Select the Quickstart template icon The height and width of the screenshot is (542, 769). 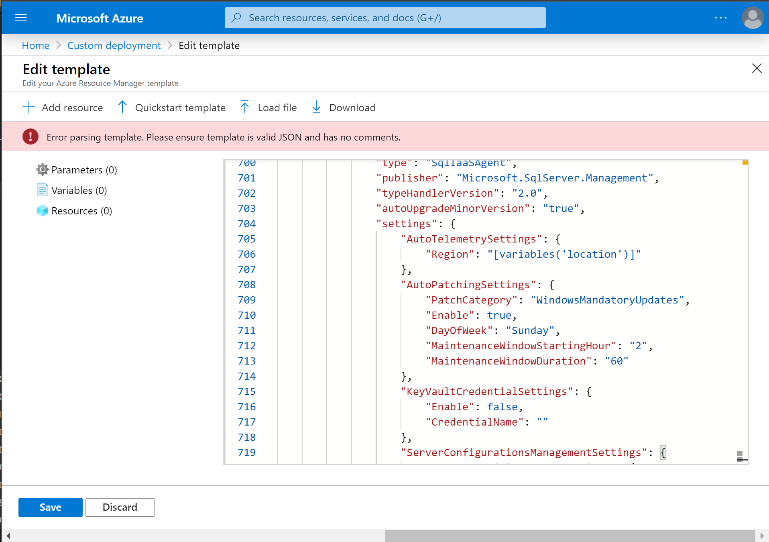(122, 107)
